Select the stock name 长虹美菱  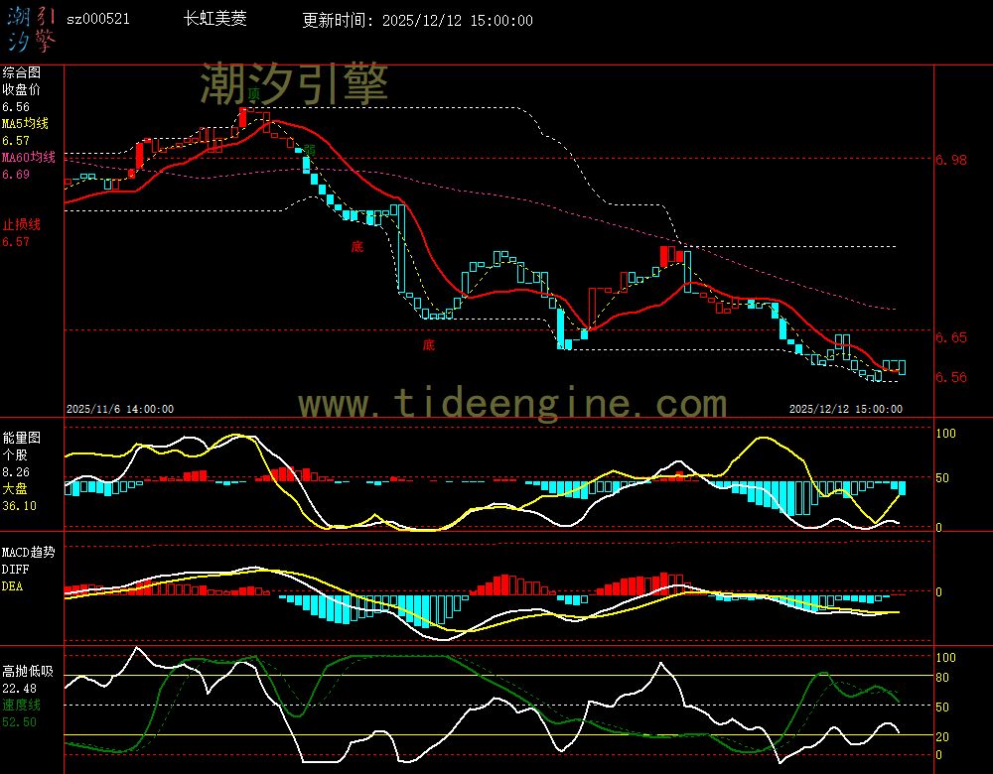[x=215, y=20]
